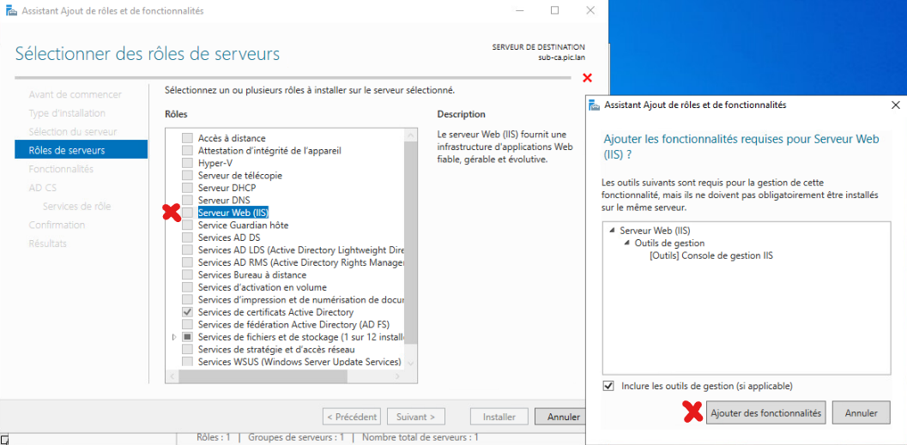Open Fonctionnalités step in sidebar
This screenshot has width=907, height=445.
(x=61, y=169)
